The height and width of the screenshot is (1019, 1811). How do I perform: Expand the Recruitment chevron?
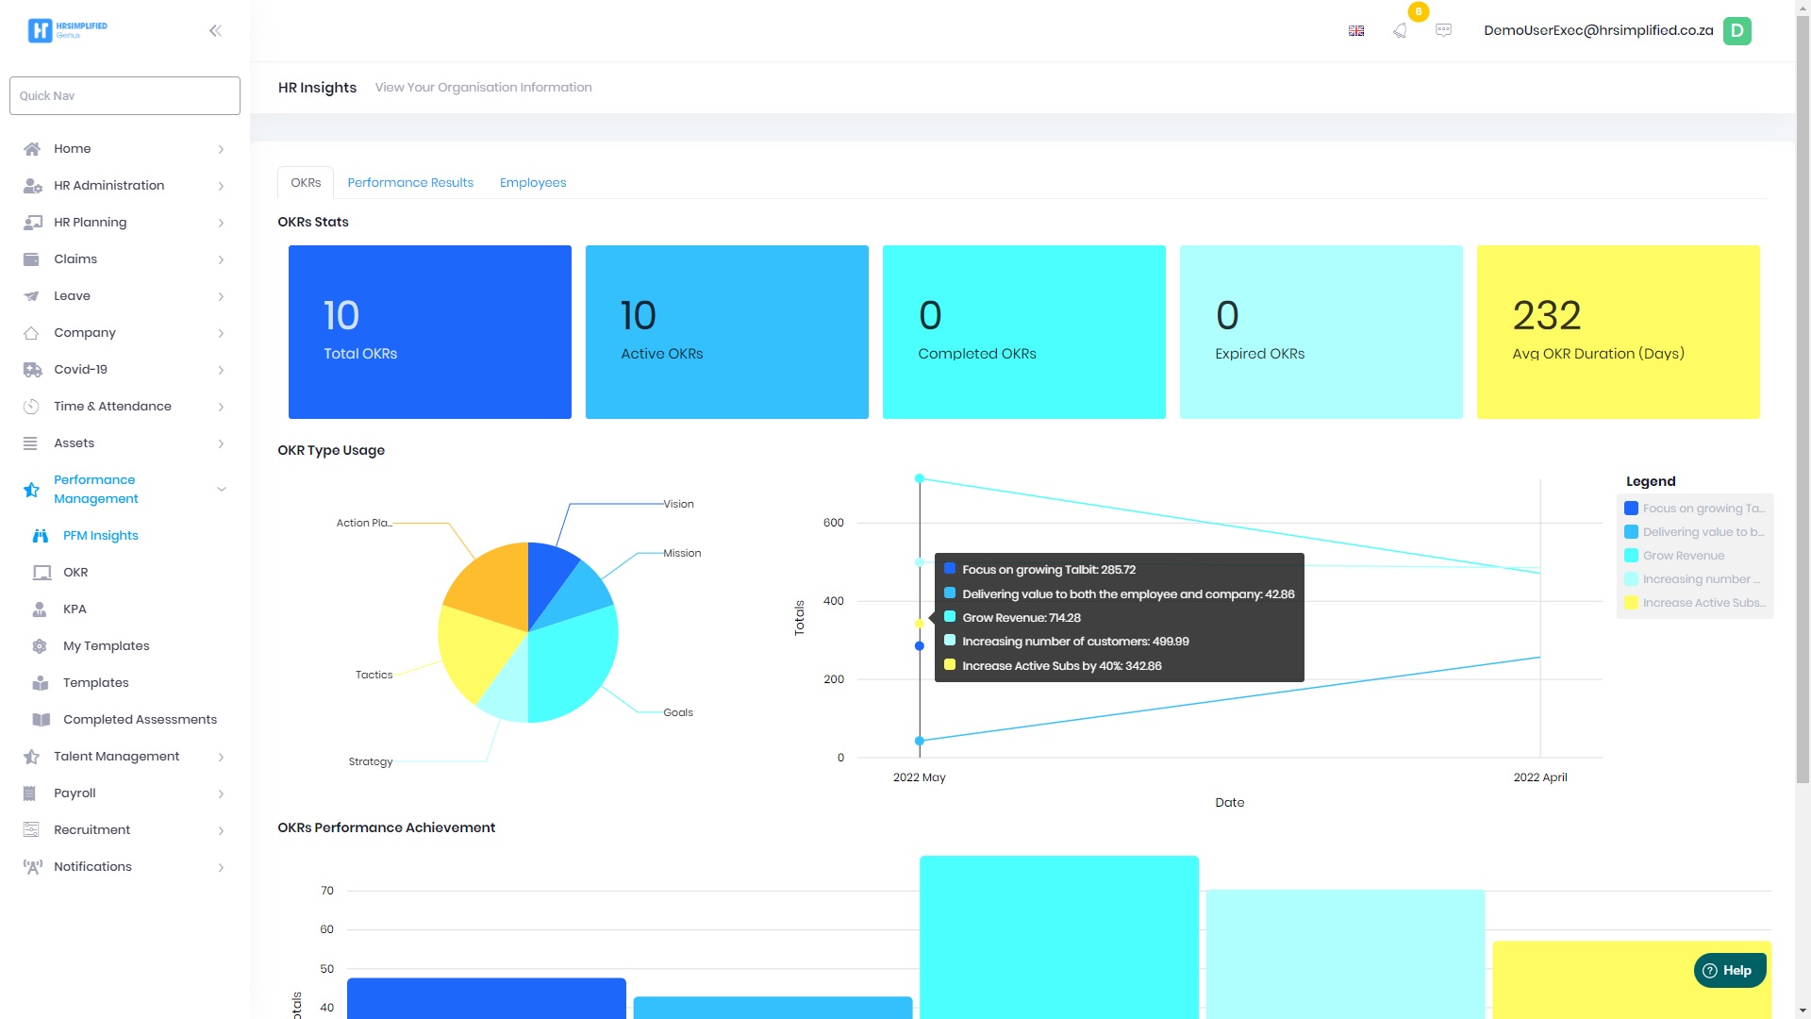click(x=221, y=830)
